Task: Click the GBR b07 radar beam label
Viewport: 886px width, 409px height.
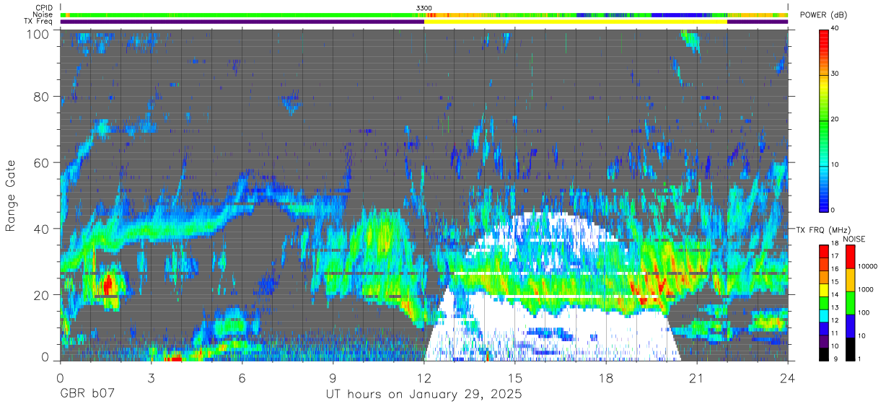Action: coord(87,395)
